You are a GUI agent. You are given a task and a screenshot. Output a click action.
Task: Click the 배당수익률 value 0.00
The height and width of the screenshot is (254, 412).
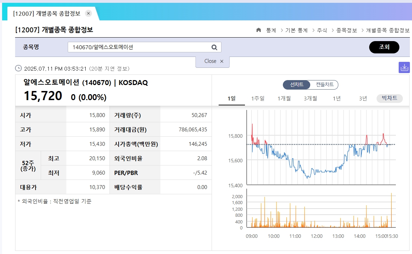(x=202, y=187)
